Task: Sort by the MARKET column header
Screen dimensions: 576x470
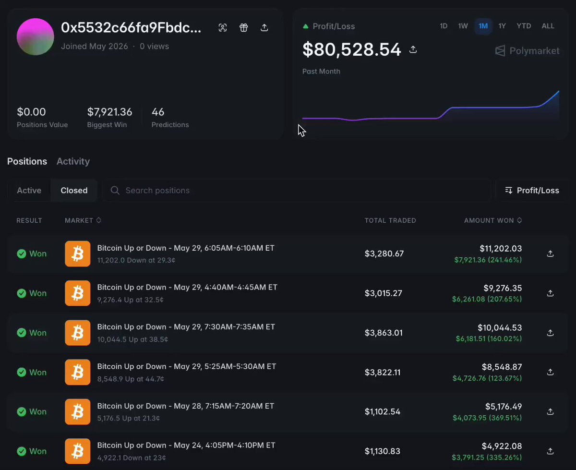Action: pos(83,220)
